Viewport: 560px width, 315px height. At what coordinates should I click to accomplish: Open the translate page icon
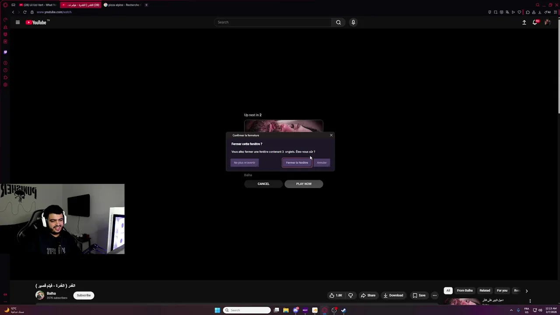tap(507, 12)
